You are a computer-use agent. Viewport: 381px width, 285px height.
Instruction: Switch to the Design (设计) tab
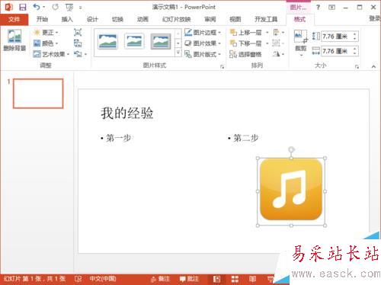pyautogui.click(x=92, y=19)
